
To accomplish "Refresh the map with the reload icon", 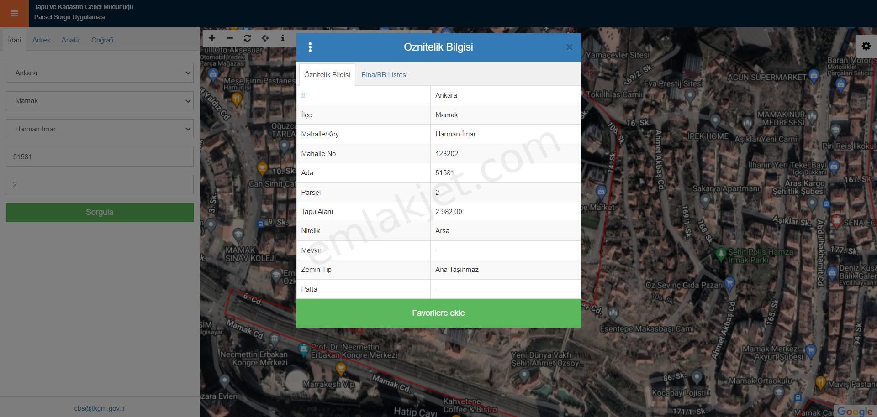I will tap(247, 38).
